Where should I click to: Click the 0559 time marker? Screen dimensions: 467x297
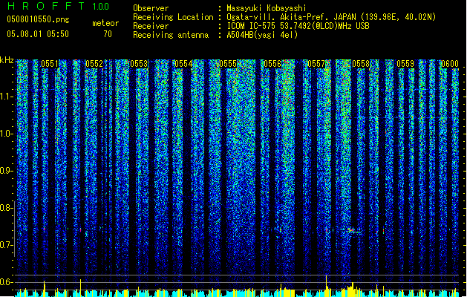(x=405, y=64)
